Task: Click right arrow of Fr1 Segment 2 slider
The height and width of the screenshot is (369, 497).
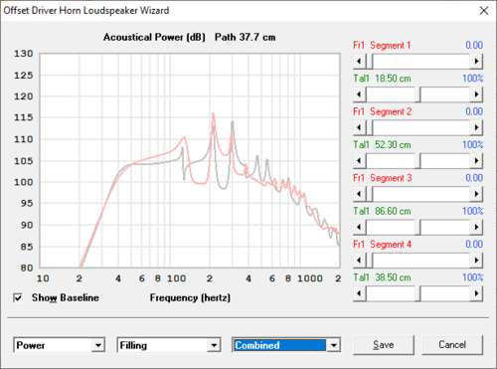Action: pos(476,127)
